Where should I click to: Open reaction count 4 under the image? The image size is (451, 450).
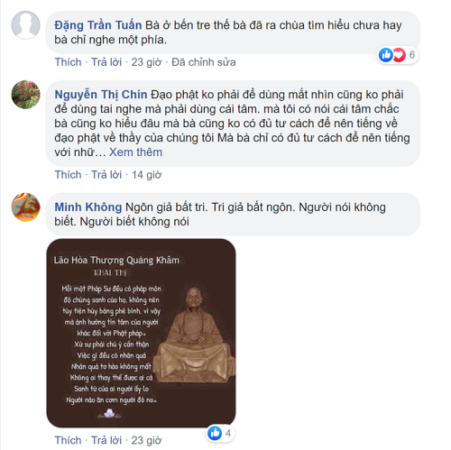tap(228, 433)
